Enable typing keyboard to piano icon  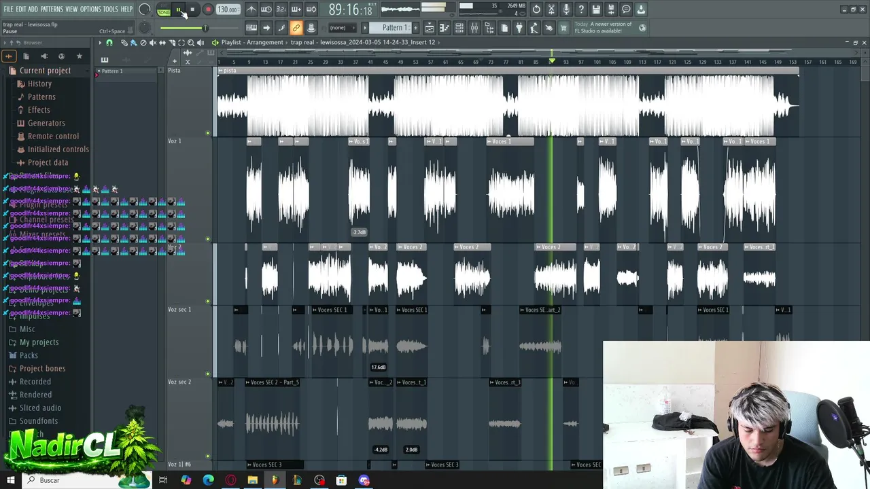coord(251,28)
